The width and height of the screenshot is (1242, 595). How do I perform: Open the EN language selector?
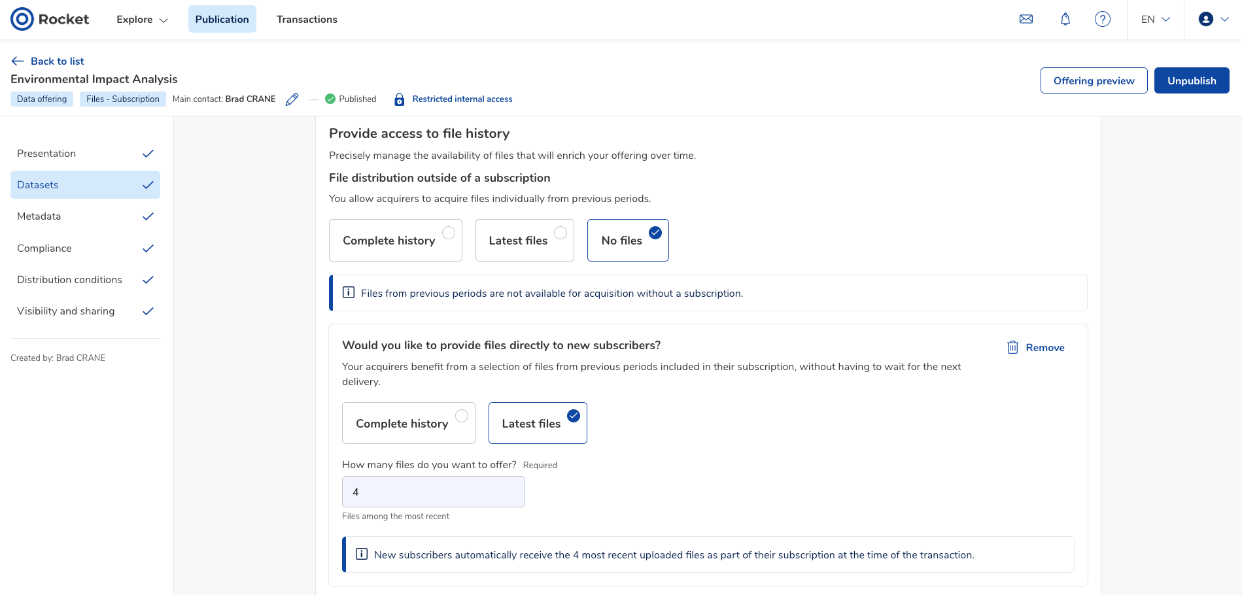[x=1155, y=19]
